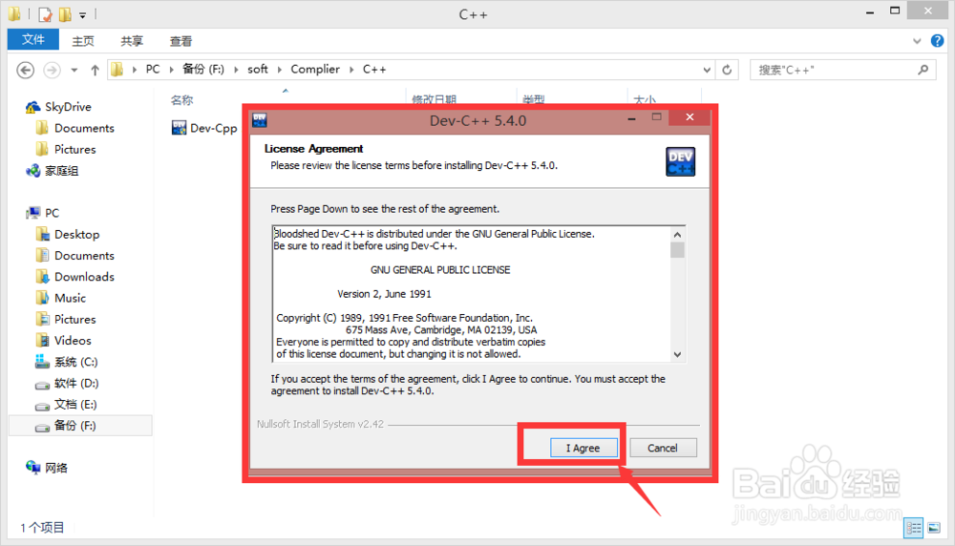This screenshot has width=955, height=546.
Task: Click the search C++ input field
Action: [833, 70]
